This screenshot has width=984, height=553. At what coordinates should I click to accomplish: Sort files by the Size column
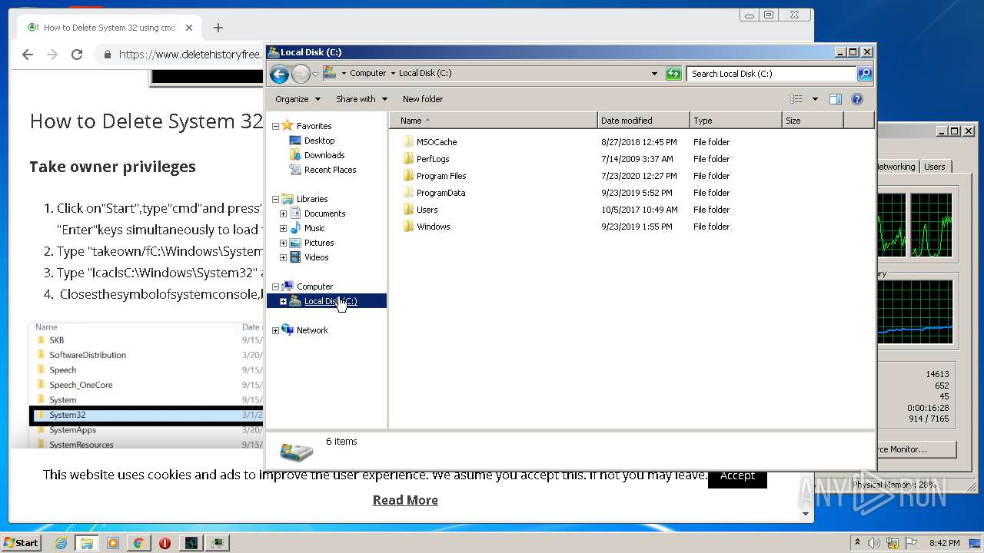[x=813, y=121]
